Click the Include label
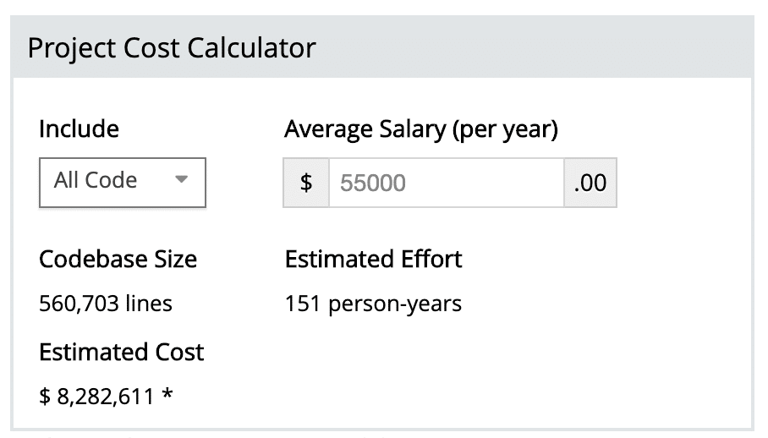 point(79,129)
